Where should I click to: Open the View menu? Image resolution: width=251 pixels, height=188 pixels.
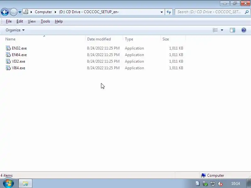coord(32,21)
